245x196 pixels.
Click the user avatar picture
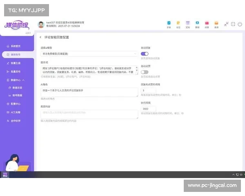[x=41, y=24]
